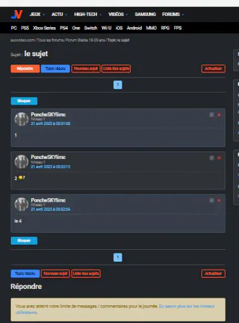The width and height of the screenshot is (239, 323).
Task: Open PoncheSKYlimo profile on "le 4" message
Action: coord(48,200)
